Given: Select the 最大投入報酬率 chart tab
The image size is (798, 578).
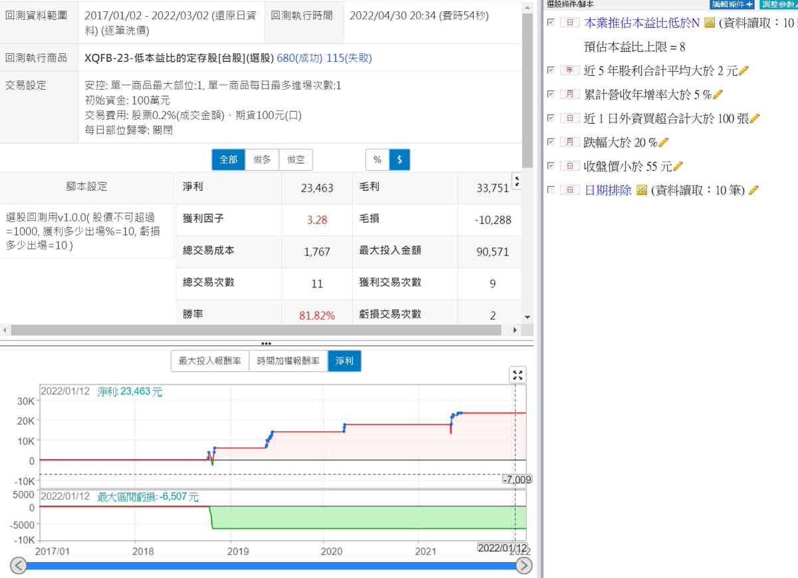Looking at the screenshot, I should pos(209,361).
